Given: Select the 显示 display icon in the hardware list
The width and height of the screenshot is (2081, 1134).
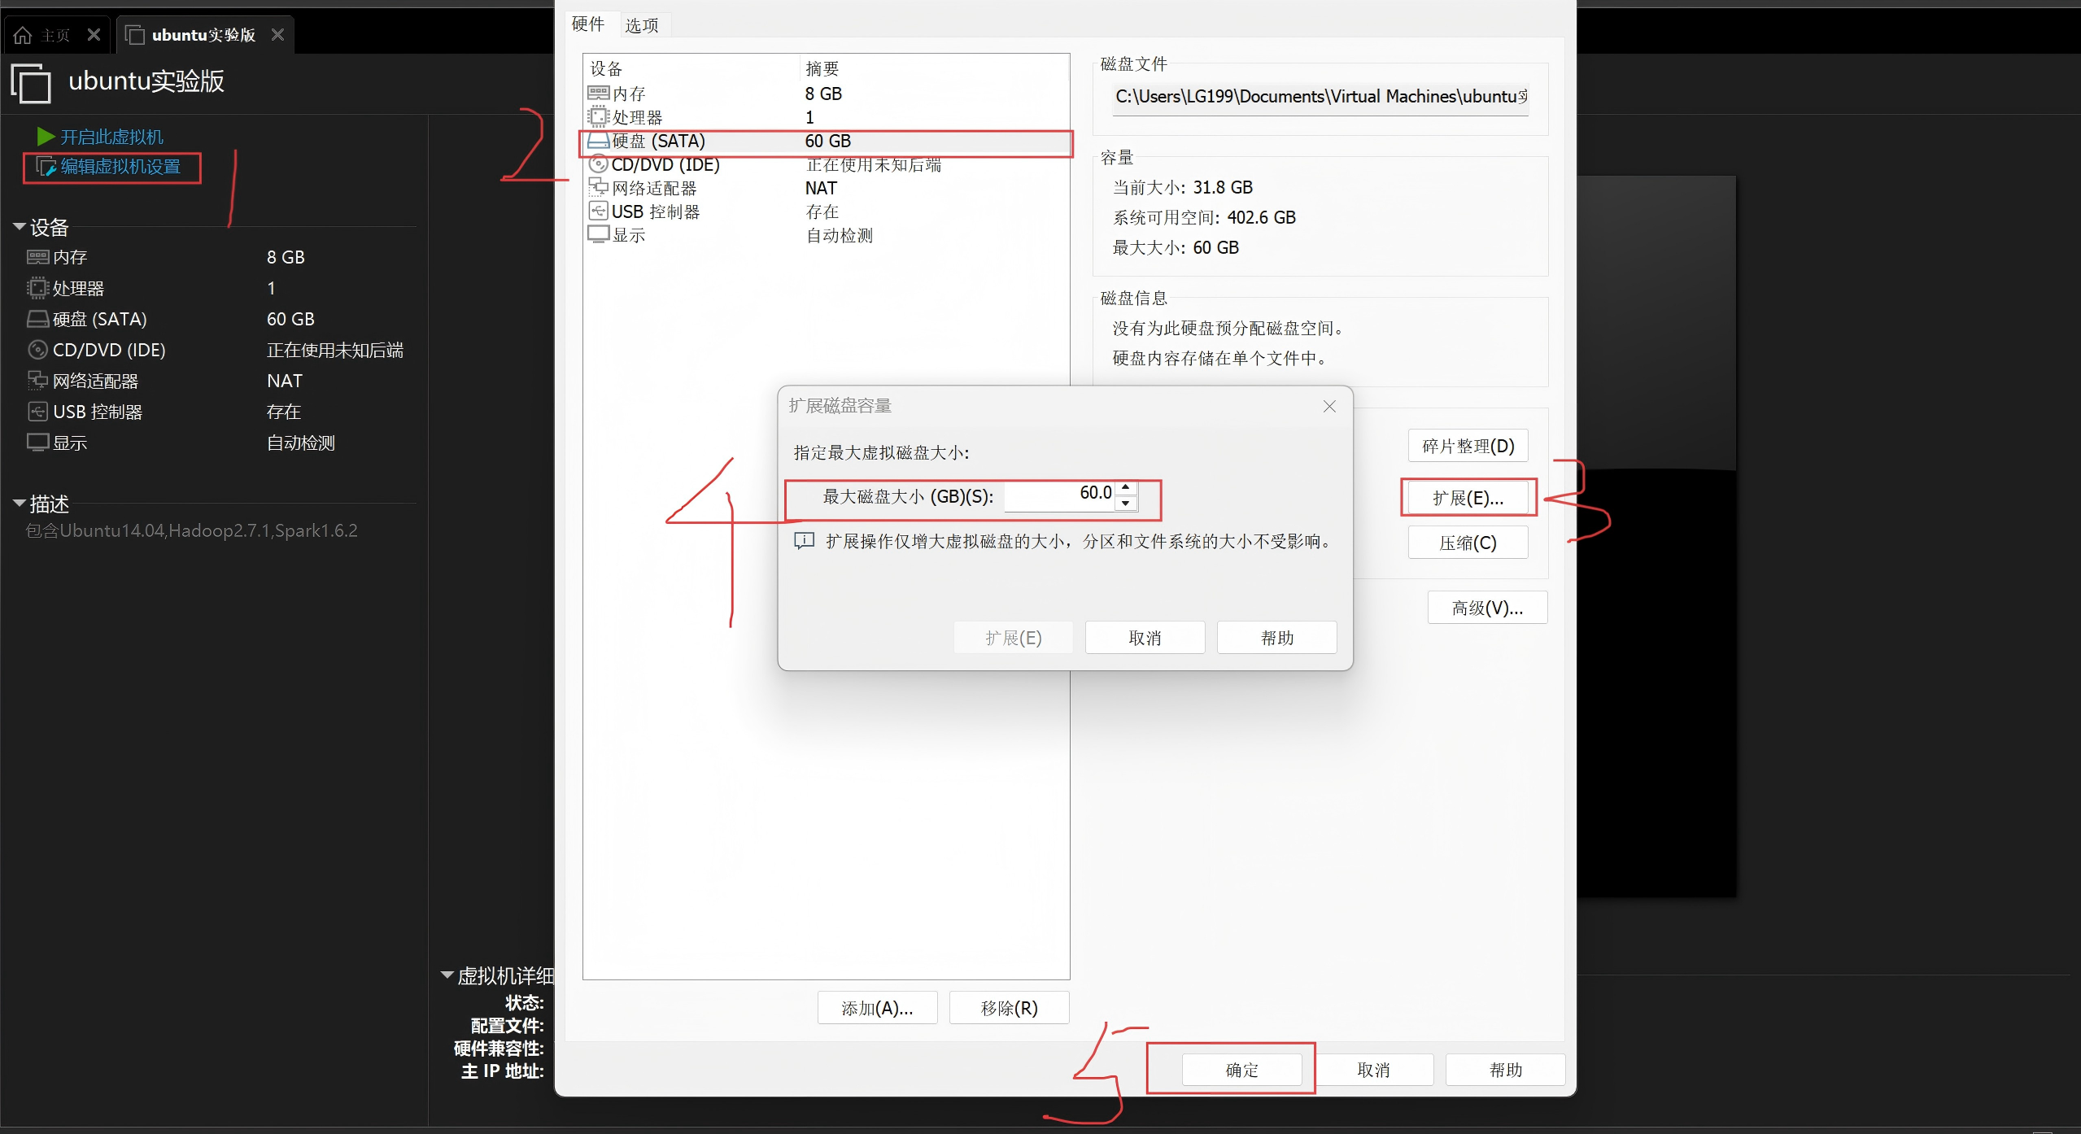Looking at the screenshot, I should [x=598, y=235].
